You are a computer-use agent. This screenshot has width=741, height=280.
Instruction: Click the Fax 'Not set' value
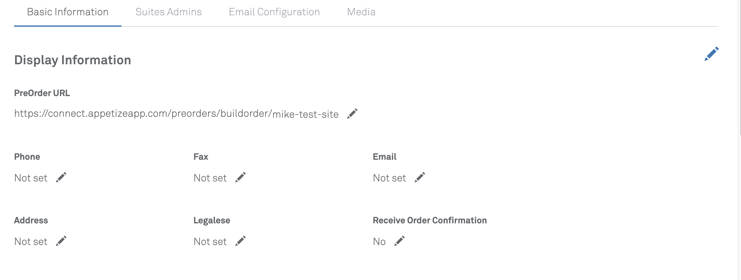[x=210, y=178]
